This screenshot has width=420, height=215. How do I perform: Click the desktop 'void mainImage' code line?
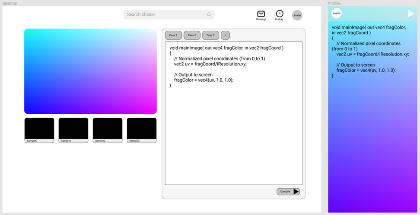(226, 48)
